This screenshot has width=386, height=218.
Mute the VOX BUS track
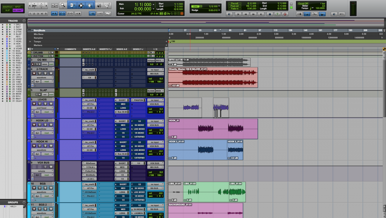pyautogui.click(x=51, y=167)
